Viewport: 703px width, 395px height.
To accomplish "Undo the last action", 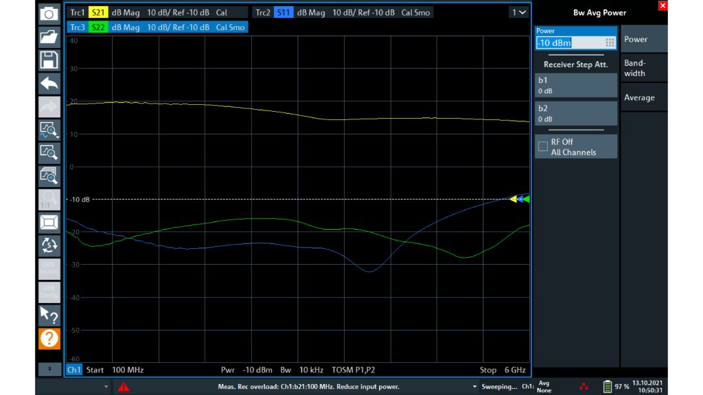I will pyautogui.click(x=49, y=83).
